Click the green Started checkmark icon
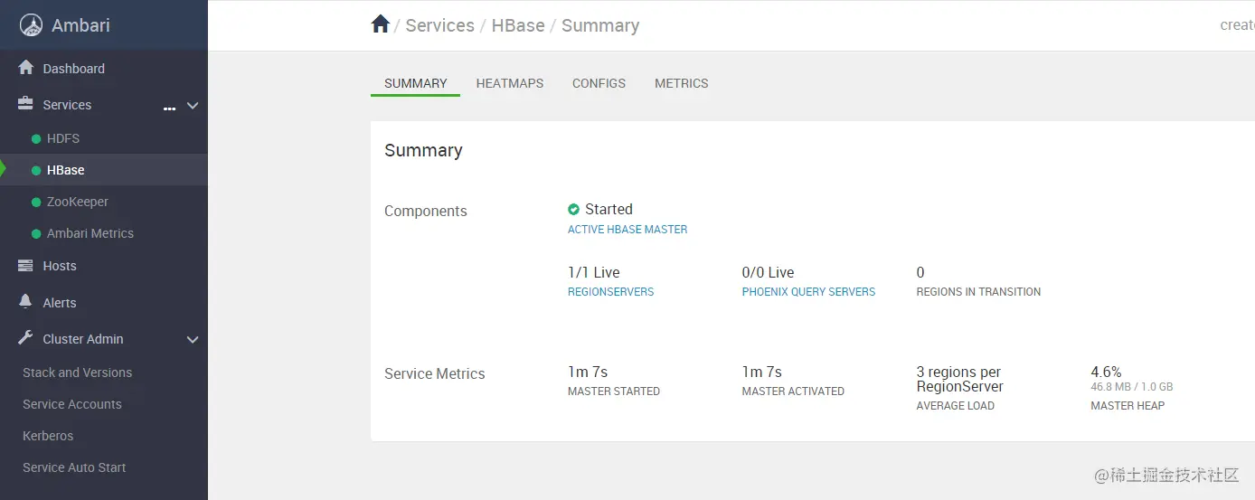This screenshot has width=1255, height=500. 573,210
